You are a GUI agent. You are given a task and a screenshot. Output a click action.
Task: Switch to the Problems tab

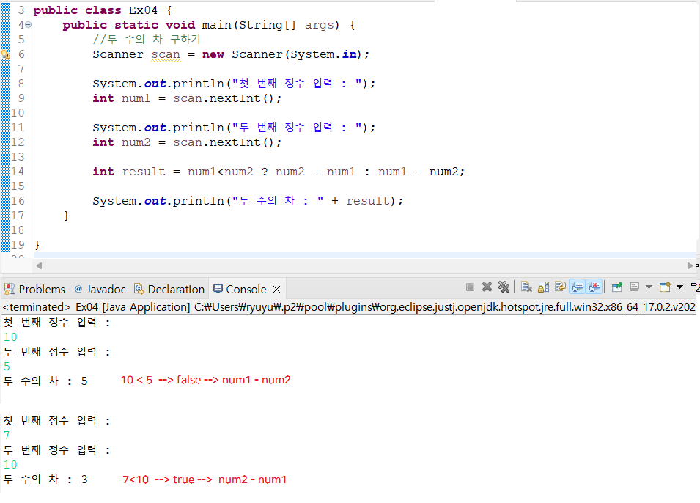(34, 290)
